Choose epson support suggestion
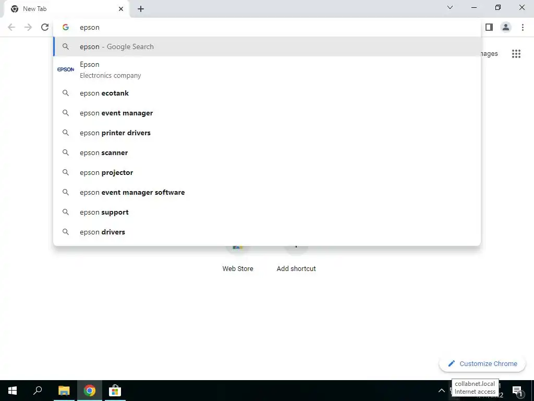 click(x=267, y=212)
